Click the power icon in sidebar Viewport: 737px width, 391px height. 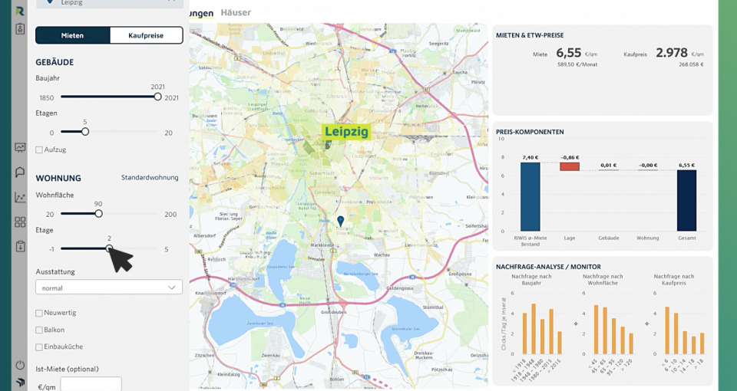tap(20, 365)
